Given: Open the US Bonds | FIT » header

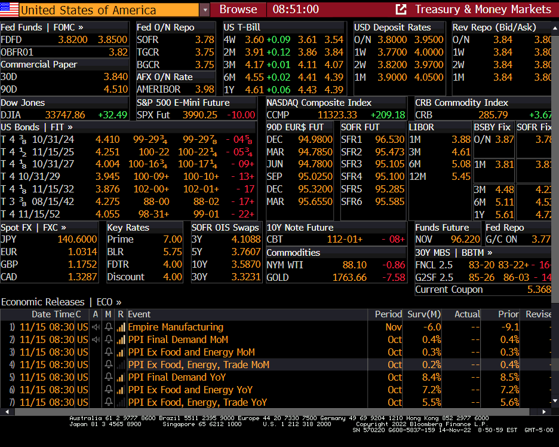Looking at the screenshot, I should [37, 127].
